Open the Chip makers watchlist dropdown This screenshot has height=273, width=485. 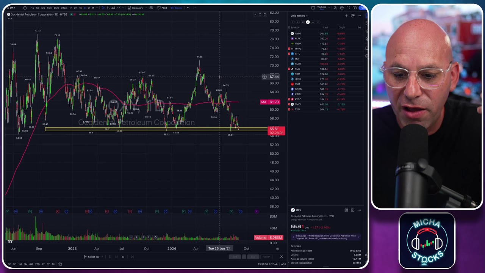[x=299, y=16]
